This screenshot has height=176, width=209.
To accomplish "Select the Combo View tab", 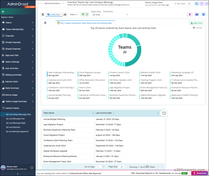I will pos(54,14).
